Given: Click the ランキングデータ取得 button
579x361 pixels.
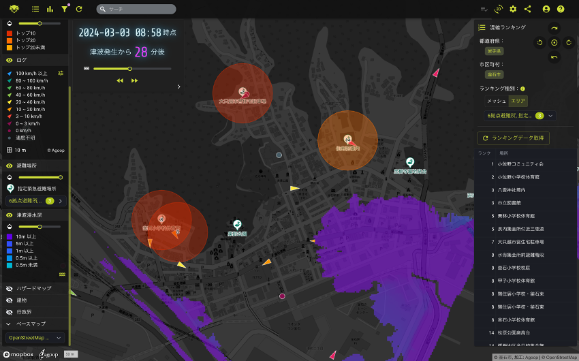Looking at the screenshot, I should [x=513, y=138].
